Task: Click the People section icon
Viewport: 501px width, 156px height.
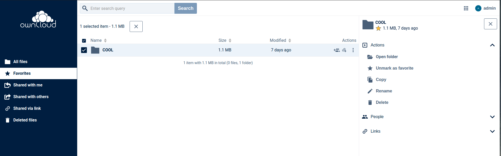Action: pos(365,117)
